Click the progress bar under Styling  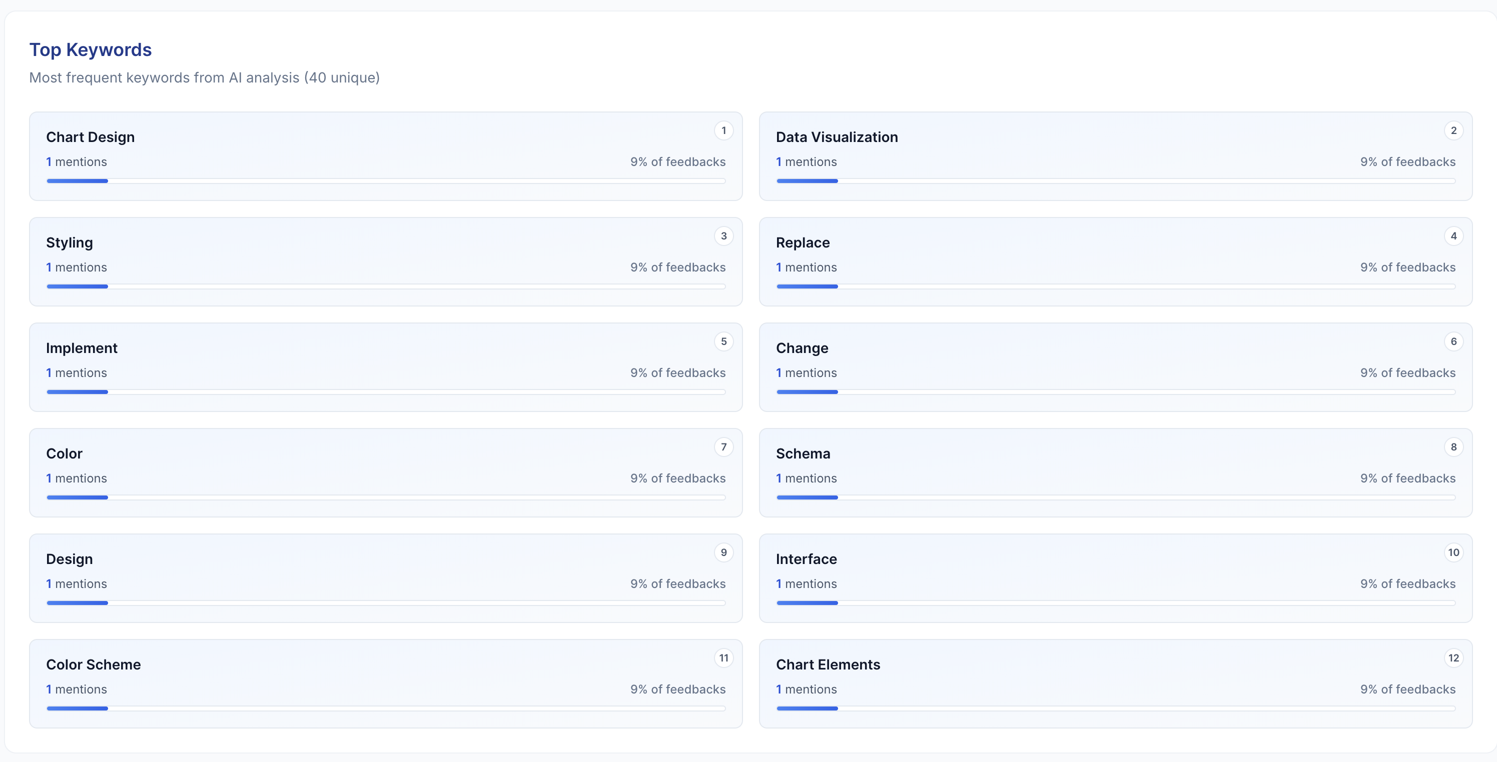coord(385,286)
